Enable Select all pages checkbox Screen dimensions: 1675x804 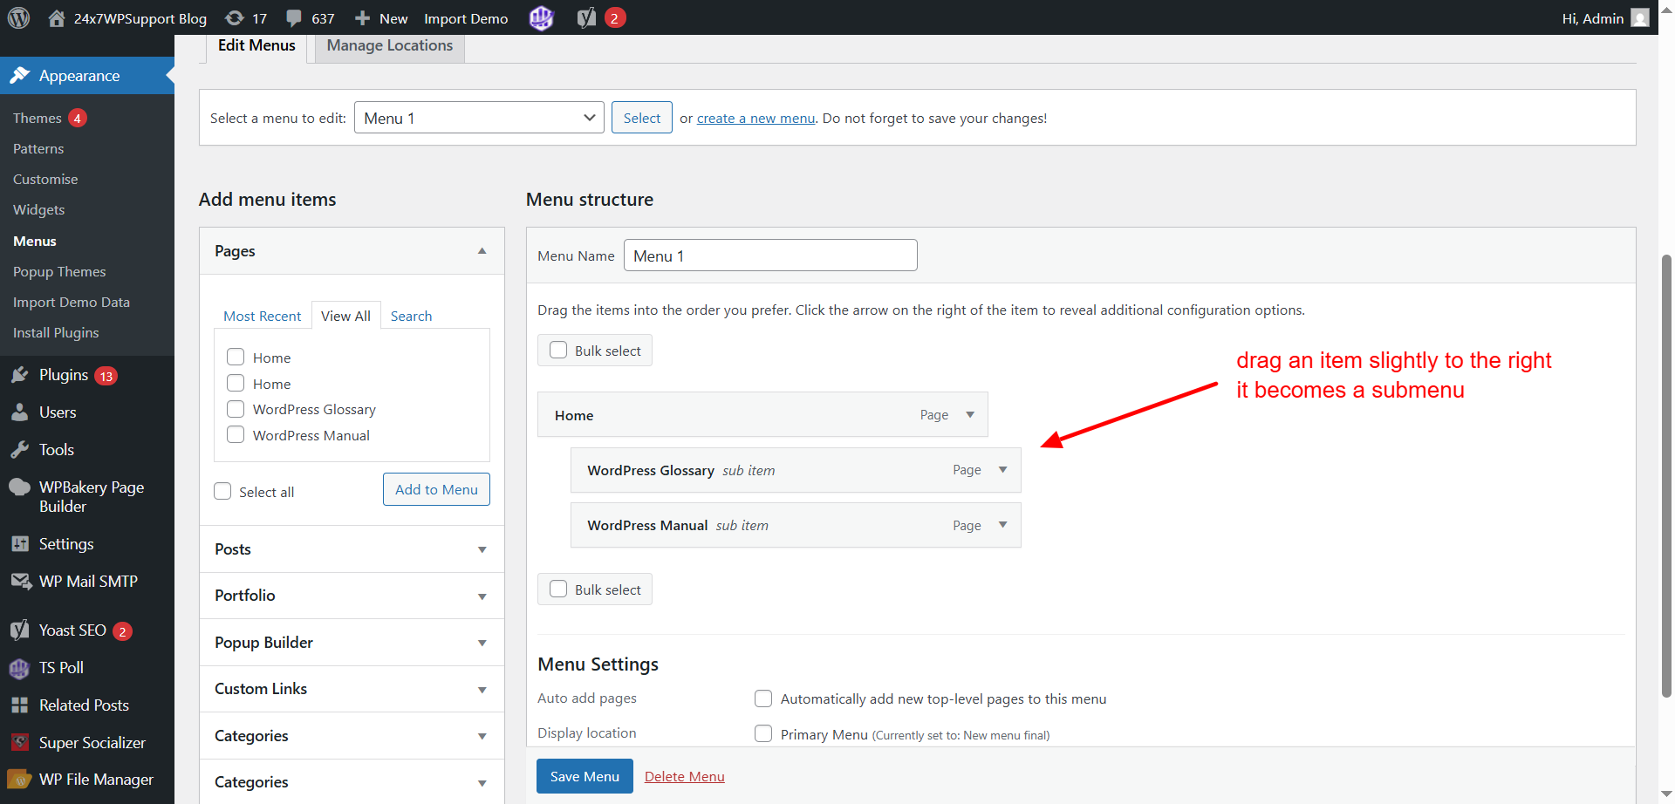coord(222,491)
